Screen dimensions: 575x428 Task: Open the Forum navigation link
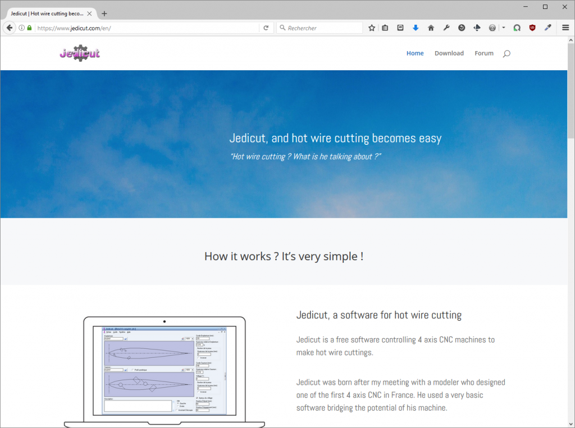484,53
